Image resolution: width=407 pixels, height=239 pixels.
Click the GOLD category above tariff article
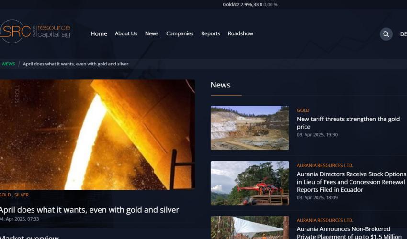(303, 110)
